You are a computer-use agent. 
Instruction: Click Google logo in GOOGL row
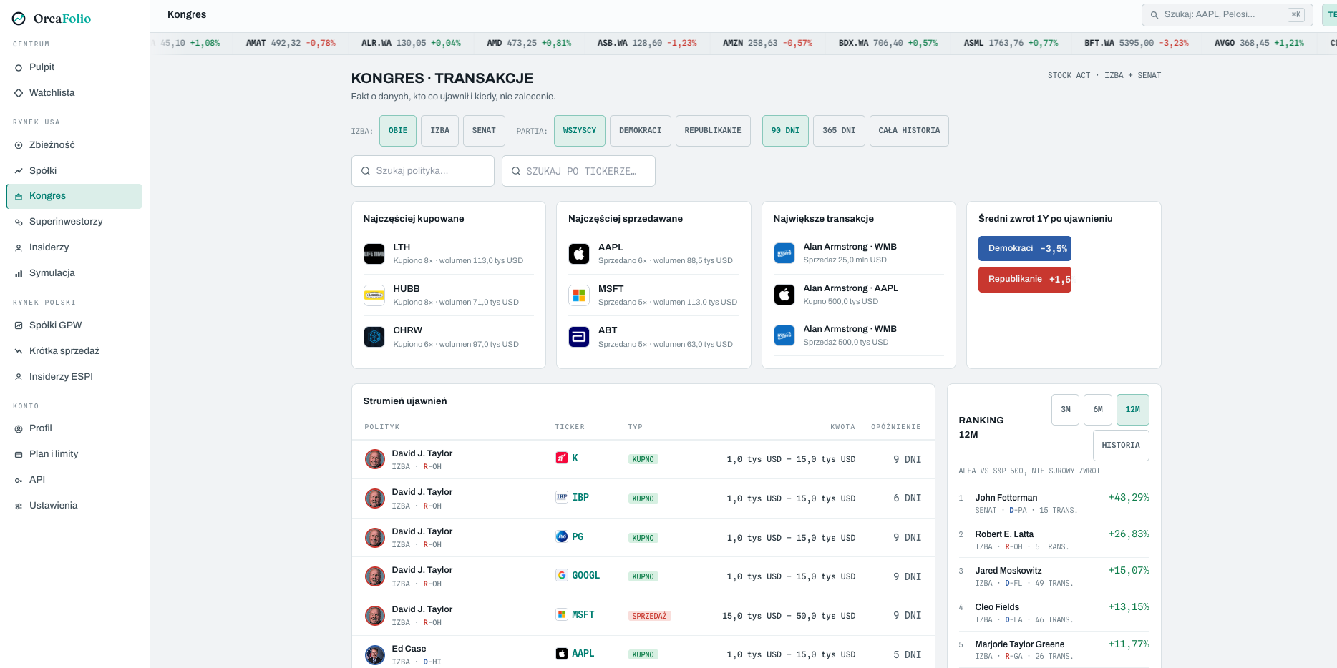pyautogui.click(x=562, y=575)
